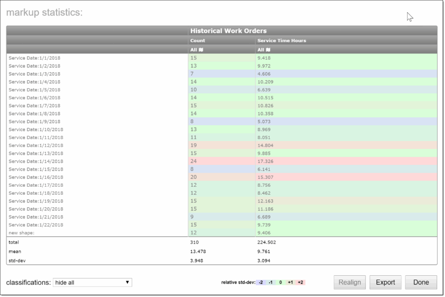Click the filter icon beside All in Count column

(x=201, y=49)
